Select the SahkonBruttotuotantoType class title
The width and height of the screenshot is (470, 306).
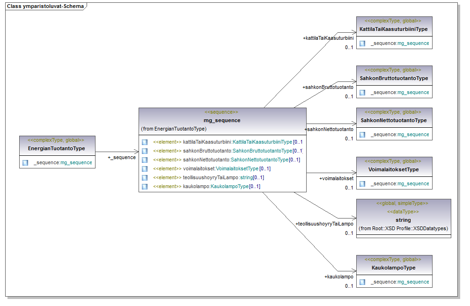[394, 78]
